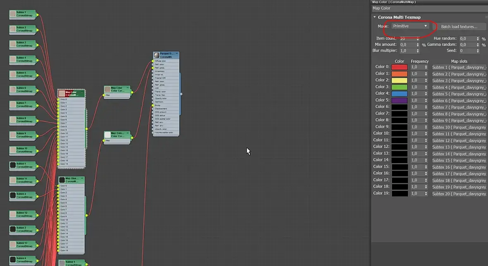Click the Gamma random spinner arrows

coord(478,45)
